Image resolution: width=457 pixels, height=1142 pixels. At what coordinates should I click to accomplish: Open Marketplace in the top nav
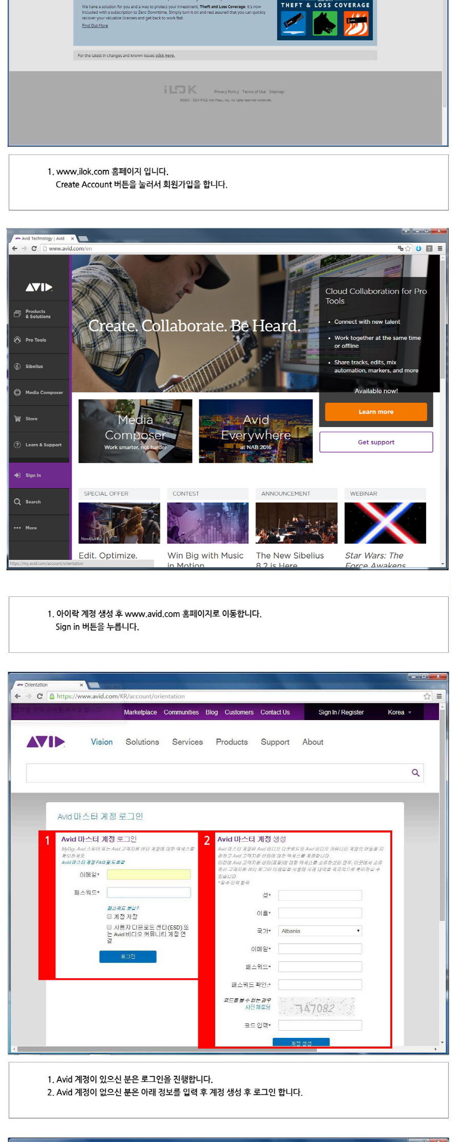click(x=140, y=712)
